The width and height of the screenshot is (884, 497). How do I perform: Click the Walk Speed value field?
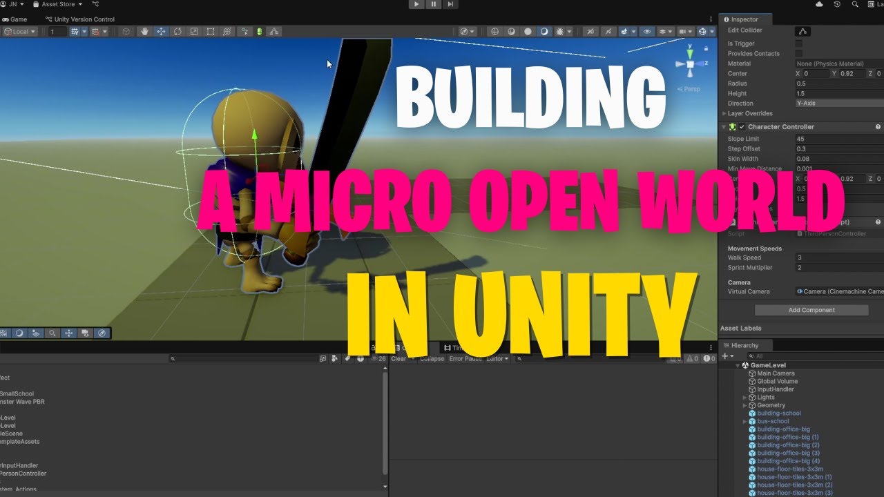839,257
